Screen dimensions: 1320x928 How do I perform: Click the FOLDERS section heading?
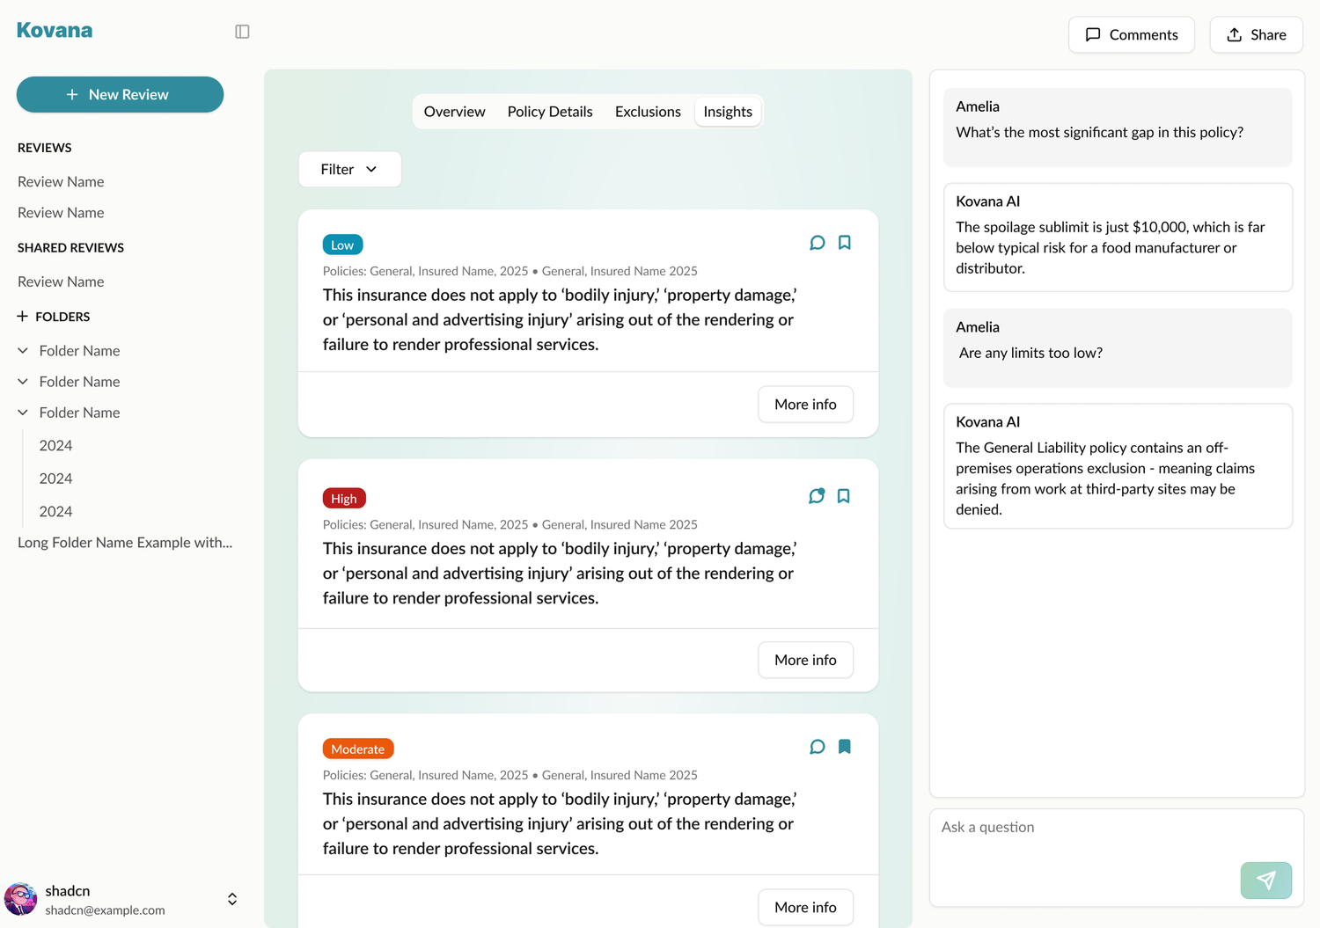62,317
